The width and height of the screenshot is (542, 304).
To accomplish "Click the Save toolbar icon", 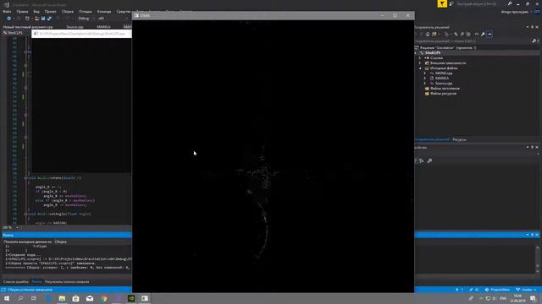I will 43,19.
